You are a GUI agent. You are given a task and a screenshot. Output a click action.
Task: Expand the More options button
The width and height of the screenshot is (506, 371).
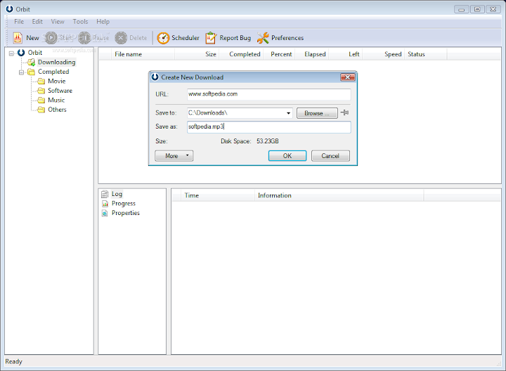(x=174, y=156)
